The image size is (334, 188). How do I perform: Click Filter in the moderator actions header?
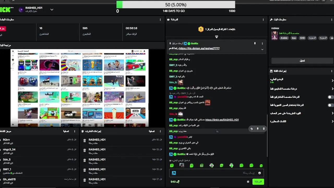152,131
